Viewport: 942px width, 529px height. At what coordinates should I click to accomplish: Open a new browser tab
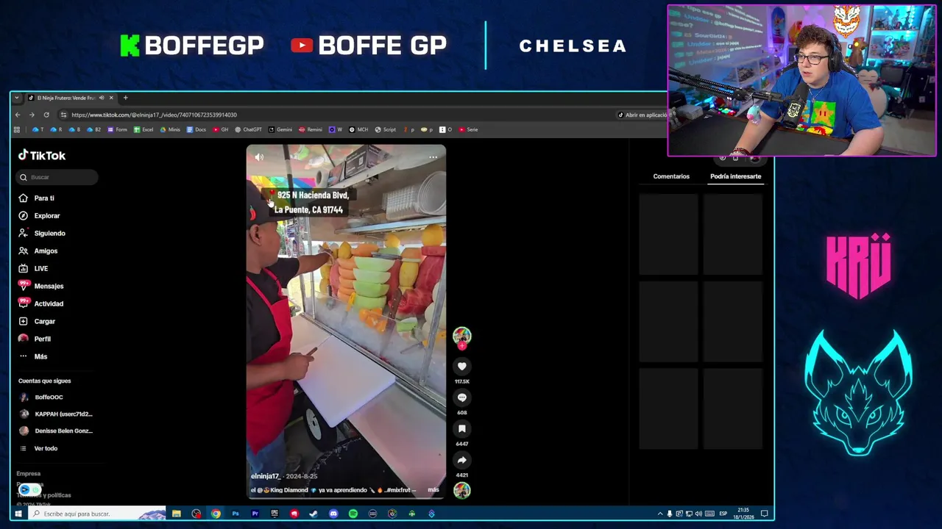125,98
